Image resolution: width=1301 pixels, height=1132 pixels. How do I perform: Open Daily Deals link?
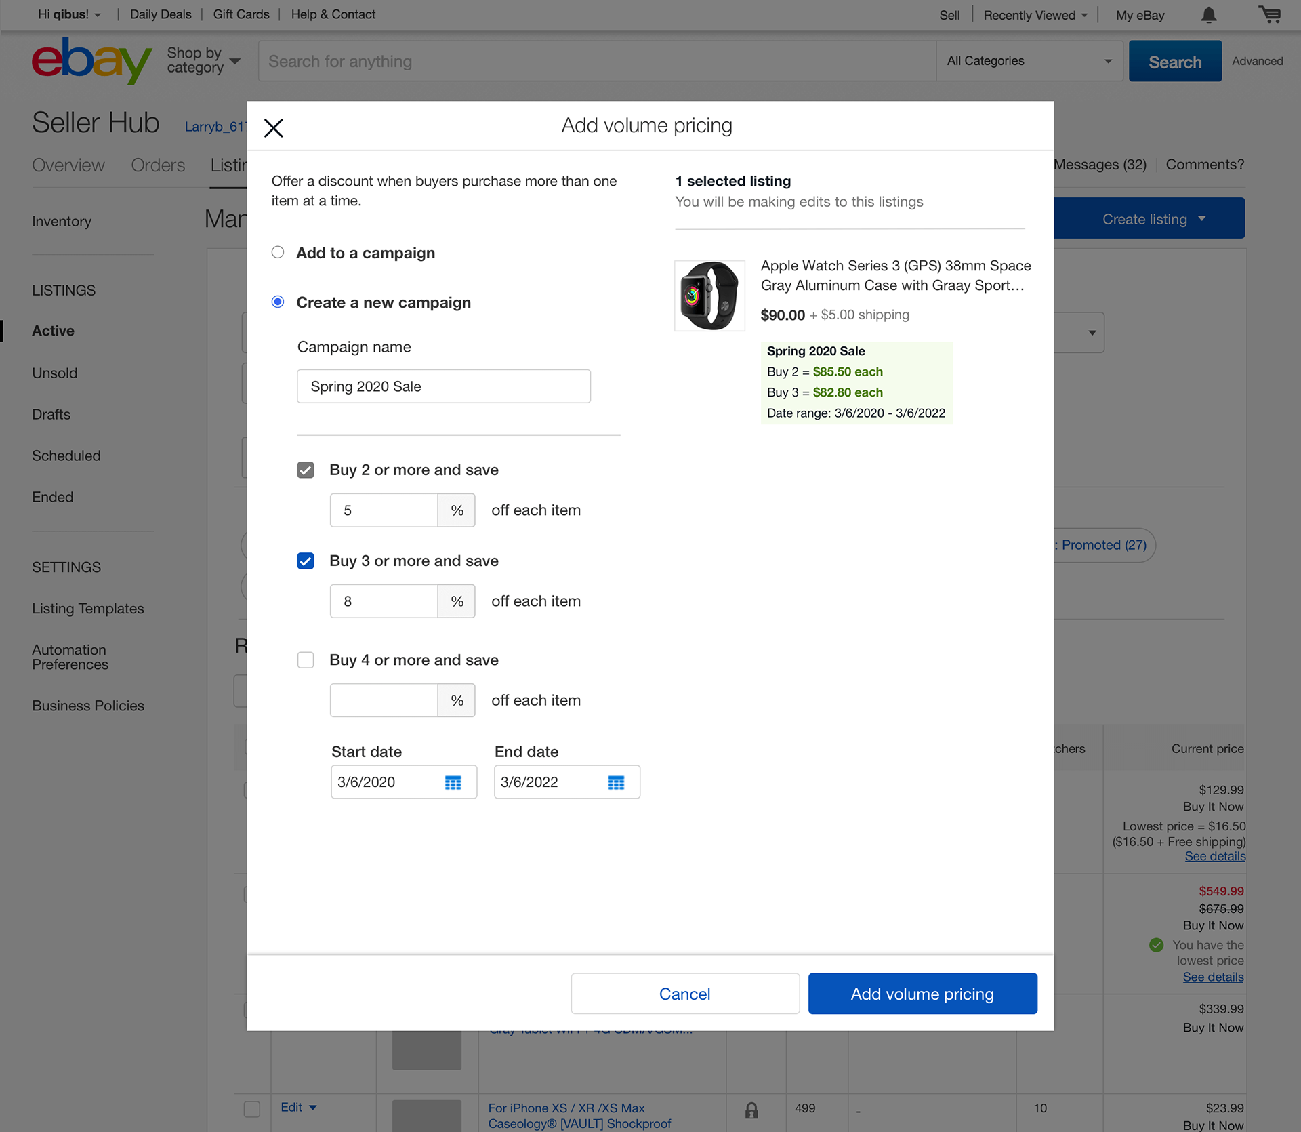tap(161, 14)
